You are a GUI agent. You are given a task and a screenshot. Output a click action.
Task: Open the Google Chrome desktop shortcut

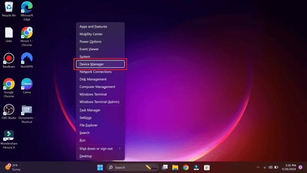pos(9,88)
